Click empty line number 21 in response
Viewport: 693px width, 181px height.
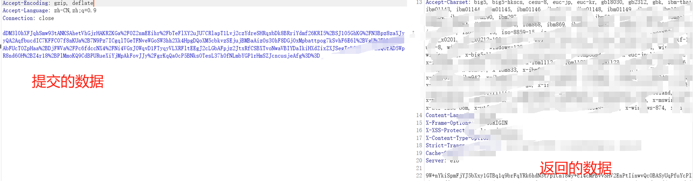click(419, 168)
